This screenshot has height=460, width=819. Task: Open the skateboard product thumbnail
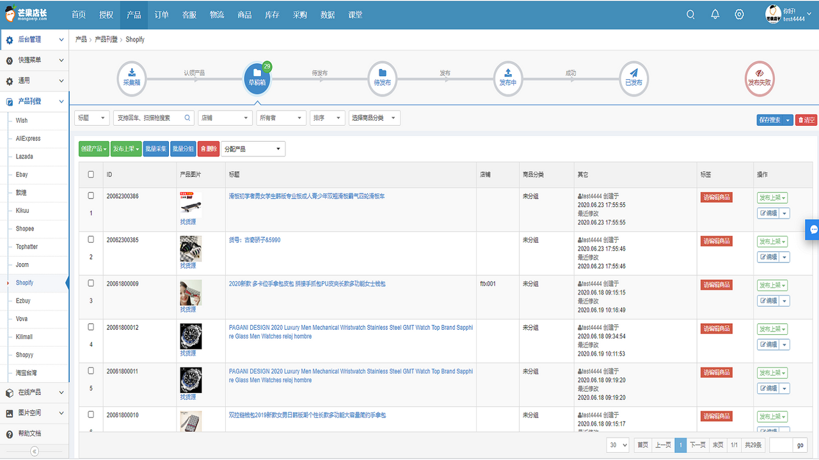191,204
